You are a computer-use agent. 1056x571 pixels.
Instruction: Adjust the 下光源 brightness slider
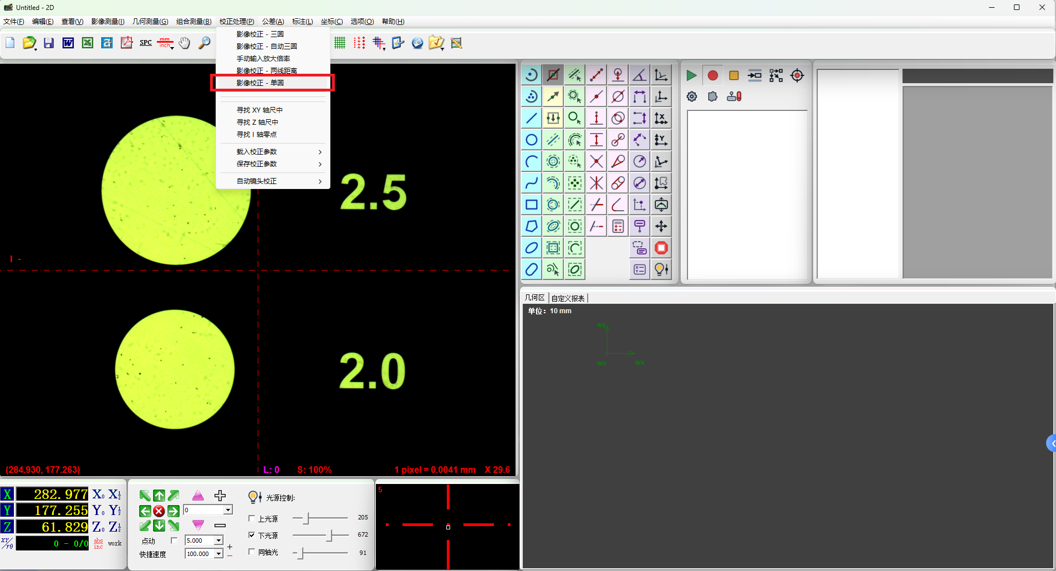click(x=330, y=535)
